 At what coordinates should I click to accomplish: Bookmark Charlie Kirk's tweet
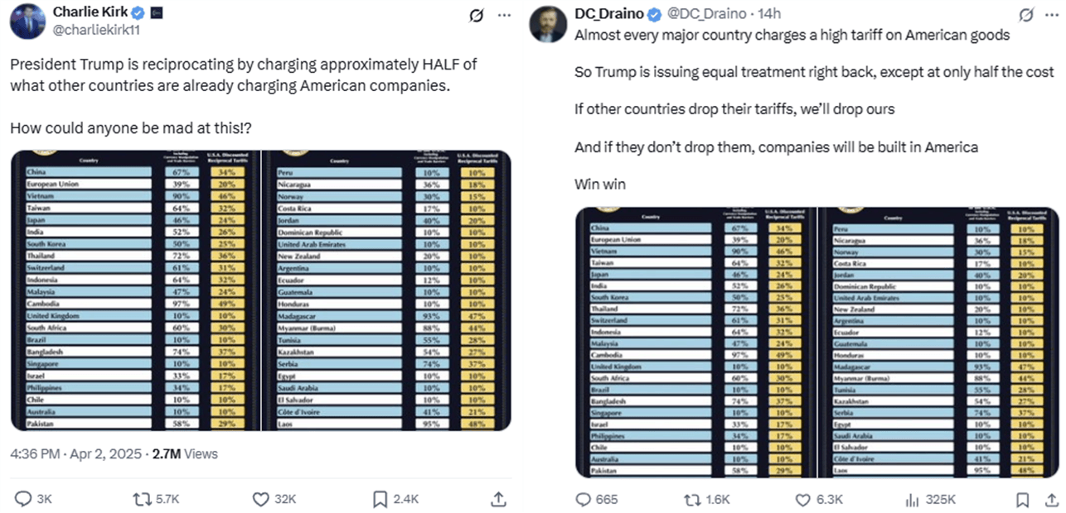(380, 499)
